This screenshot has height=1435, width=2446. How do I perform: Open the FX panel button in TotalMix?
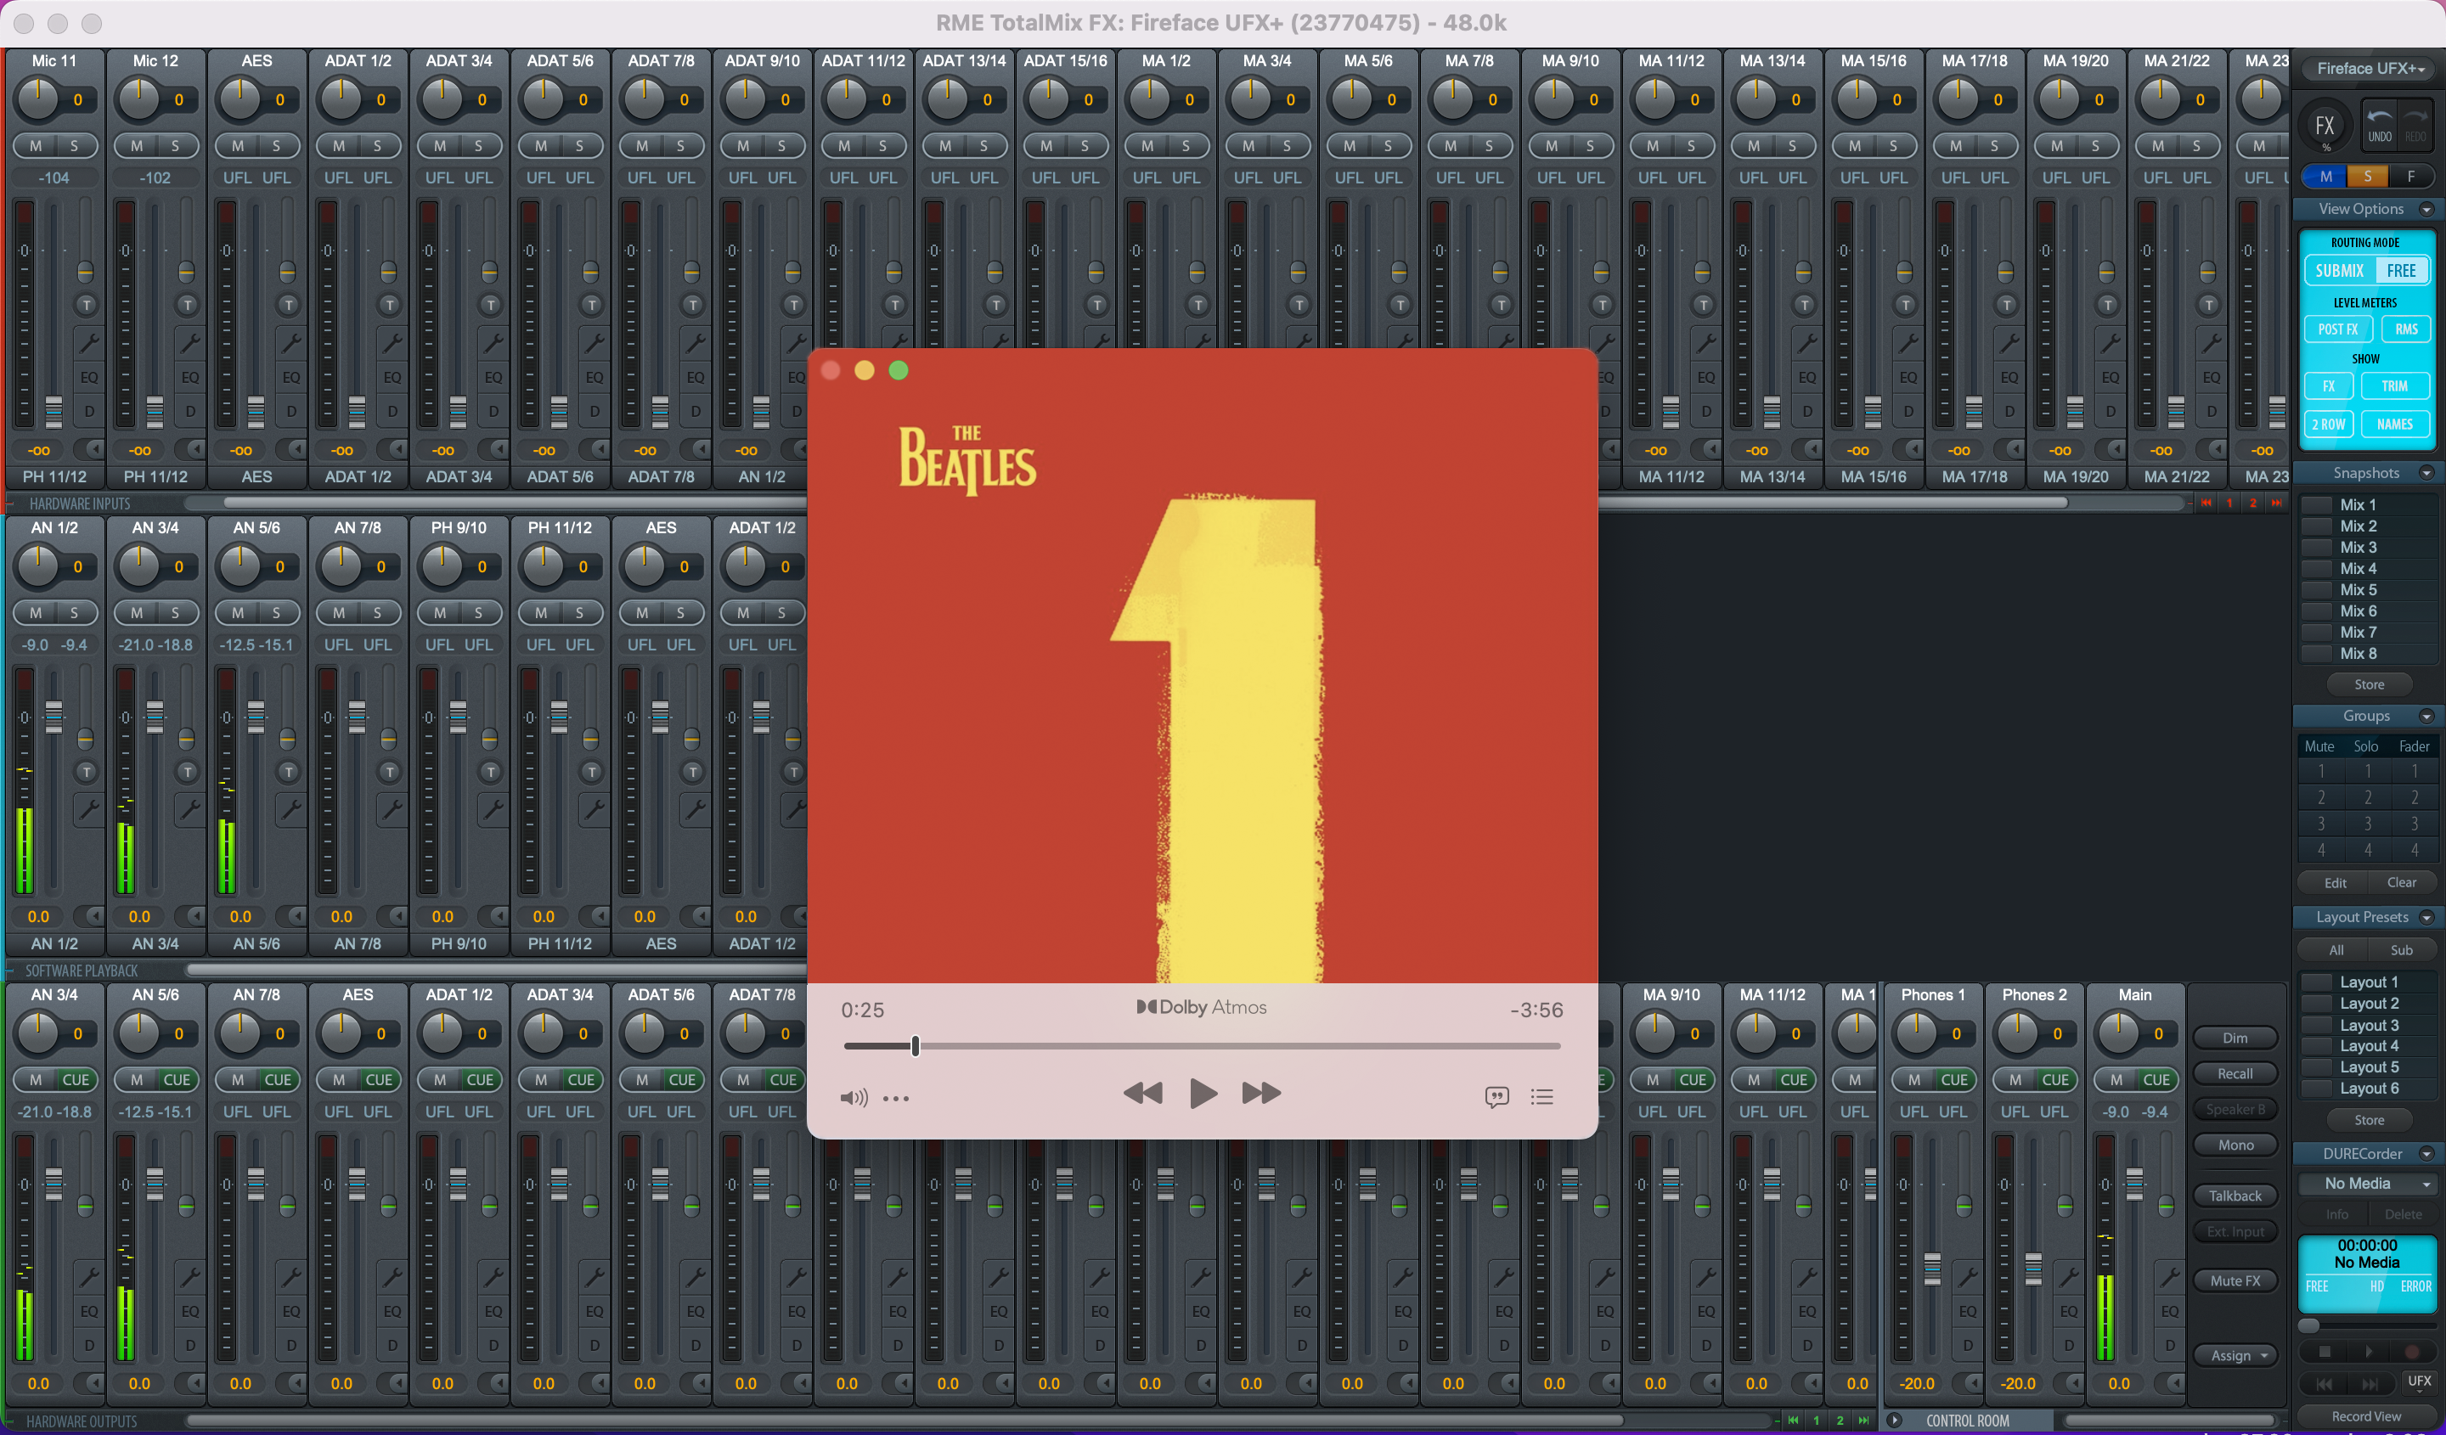point(2325,127)
